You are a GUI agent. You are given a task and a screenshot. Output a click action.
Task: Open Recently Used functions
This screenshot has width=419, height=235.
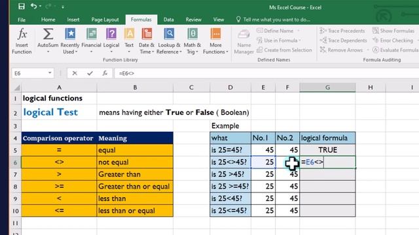[70, 41]
